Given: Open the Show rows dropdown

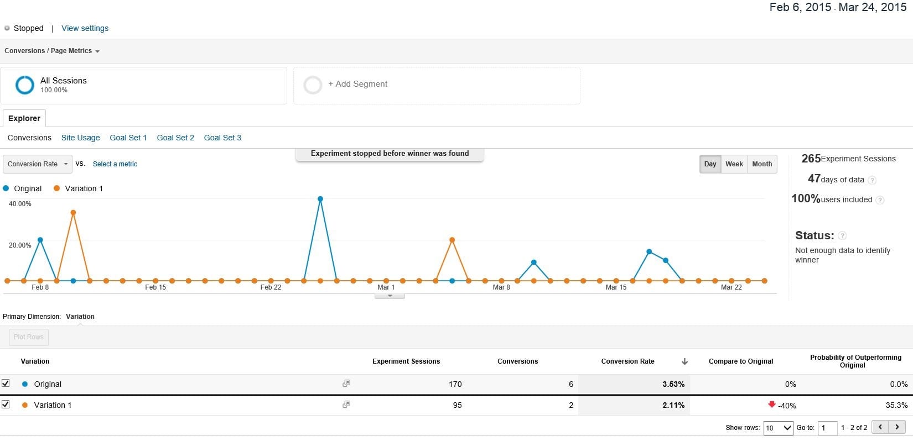Looking at the screenshot, I should [778, 428].
